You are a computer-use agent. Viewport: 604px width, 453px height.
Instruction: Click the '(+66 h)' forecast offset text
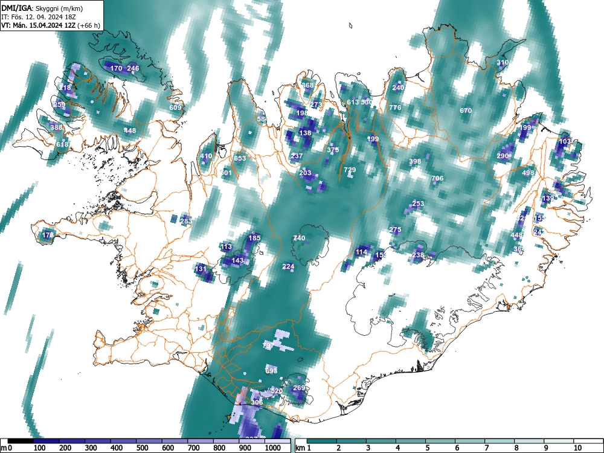[x=89, y=25]
